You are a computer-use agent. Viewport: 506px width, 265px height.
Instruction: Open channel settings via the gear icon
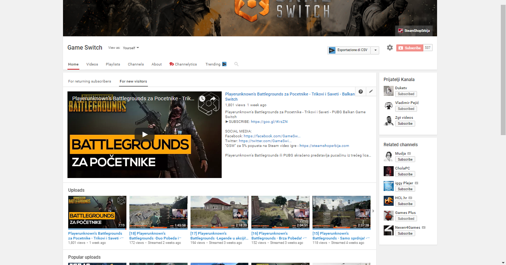click(389, 48)
